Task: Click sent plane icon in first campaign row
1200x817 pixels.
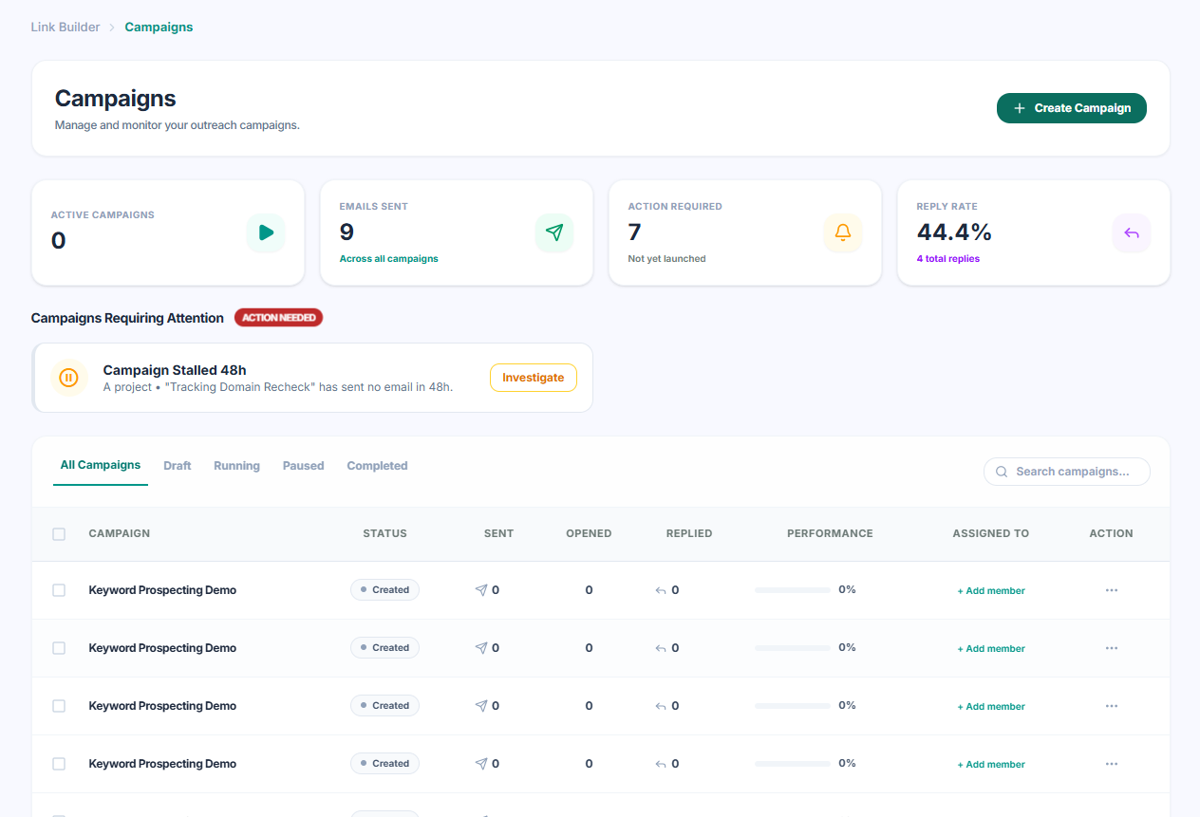Action: (x=481, y=590)
